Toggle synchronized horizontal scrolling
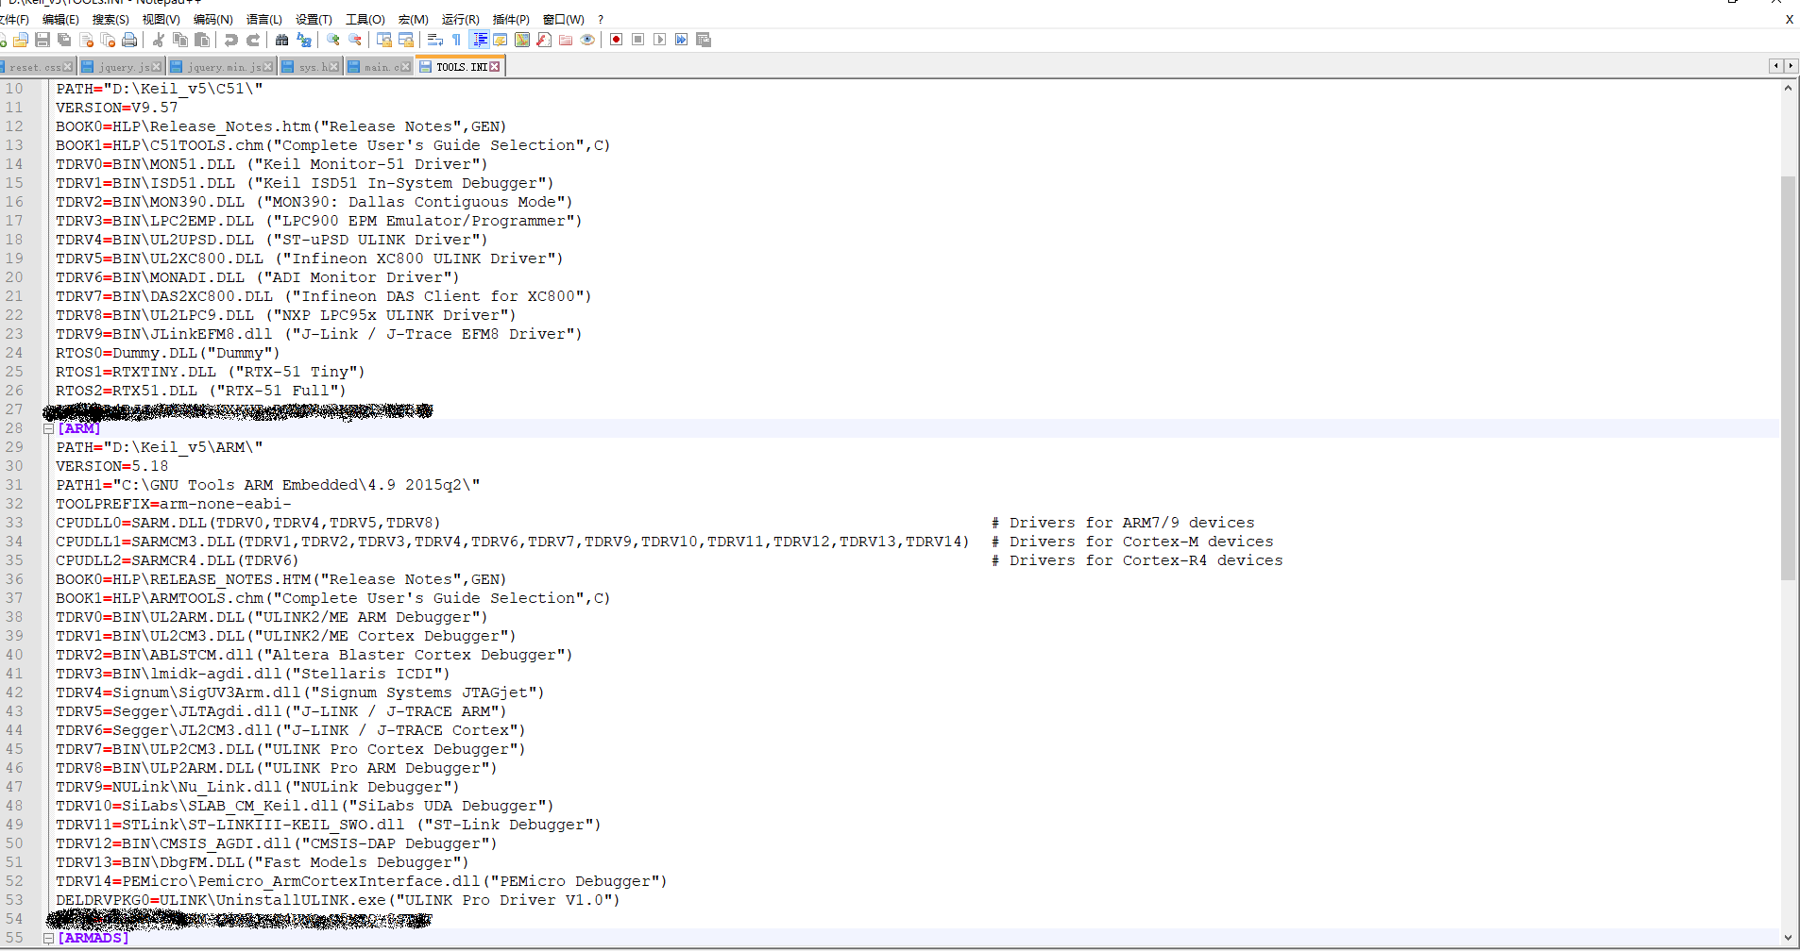Viewport: 1800px width, 951px height. point(406,40)
